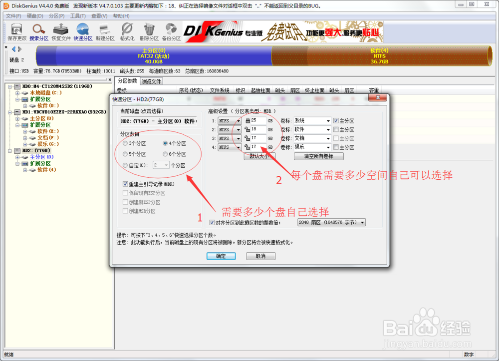Open file system dropdown for partition 3
499x361 pixels.
click(x=238, y=138)
